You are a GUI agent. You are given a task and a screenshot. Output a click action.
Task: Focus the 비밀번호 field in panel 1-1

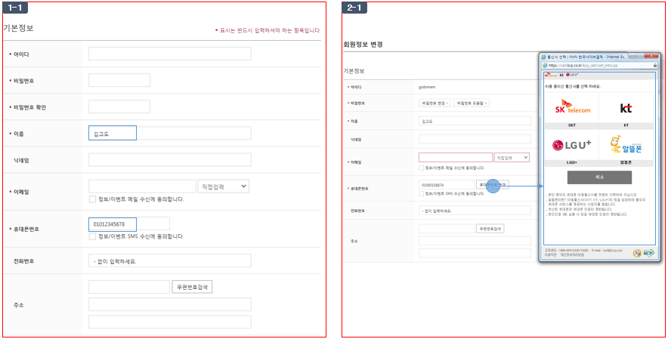(119, 80)
